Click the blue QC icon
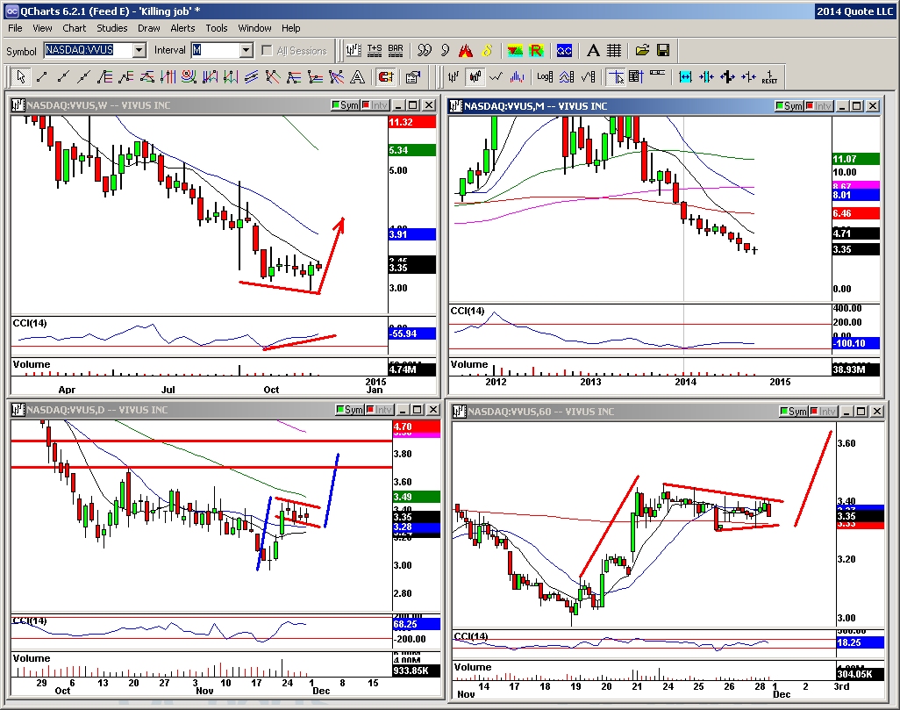 564,51
